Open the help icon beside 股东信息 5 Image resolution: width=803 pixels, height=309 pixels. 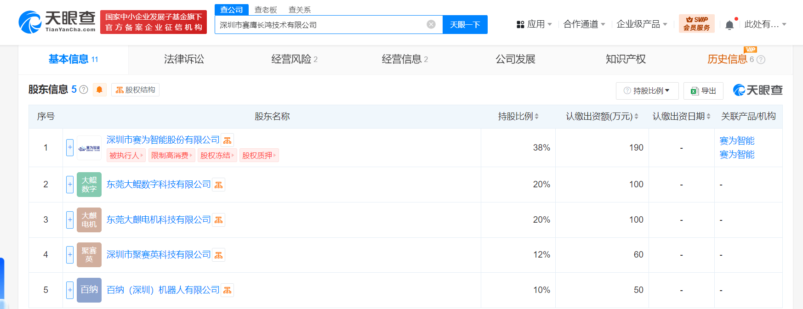(84, 90)
